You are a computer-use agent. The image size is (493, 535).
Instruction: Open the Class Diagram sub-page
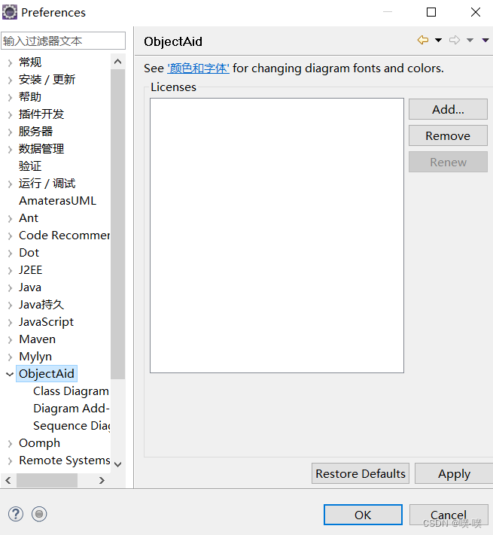point(71,391)
